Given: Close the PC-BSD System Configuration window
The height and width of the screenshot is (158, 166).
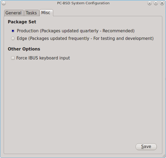Looking at the screenshot, I should (x=162, y=3).
